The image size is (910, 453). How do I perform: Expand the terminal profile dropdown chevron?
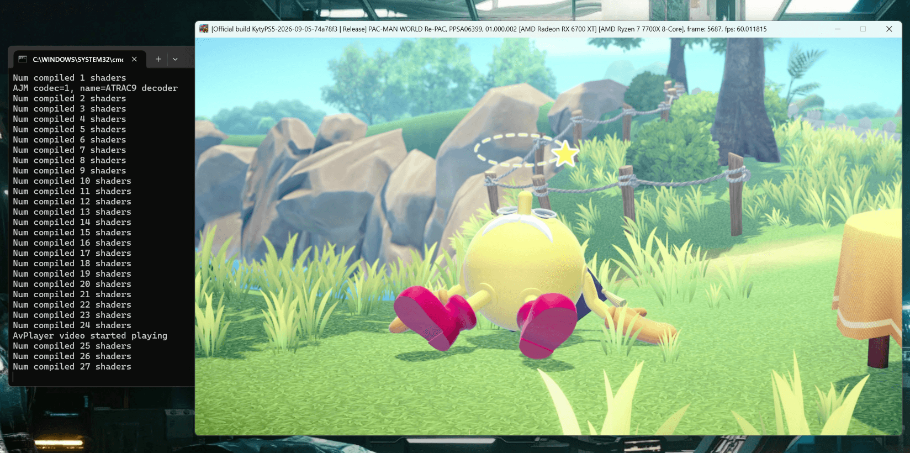click(x=175, y=59)
